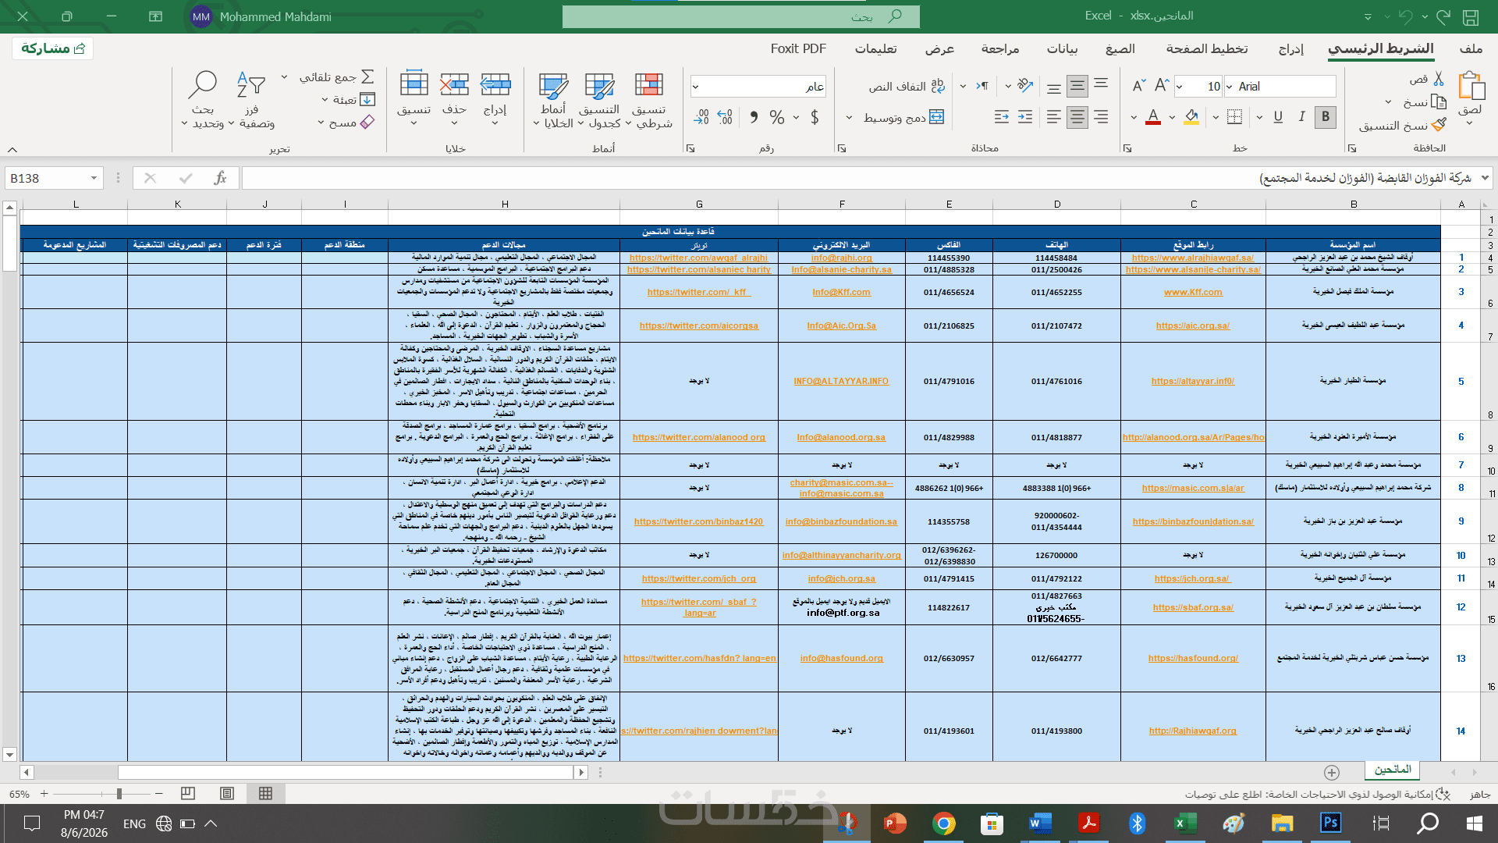Click the Save icon in the title bar

click(1471, 16)
